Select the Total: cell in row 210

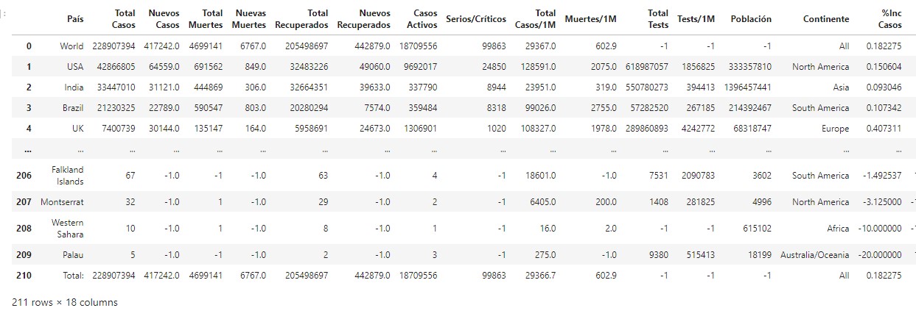click(72, 276)
